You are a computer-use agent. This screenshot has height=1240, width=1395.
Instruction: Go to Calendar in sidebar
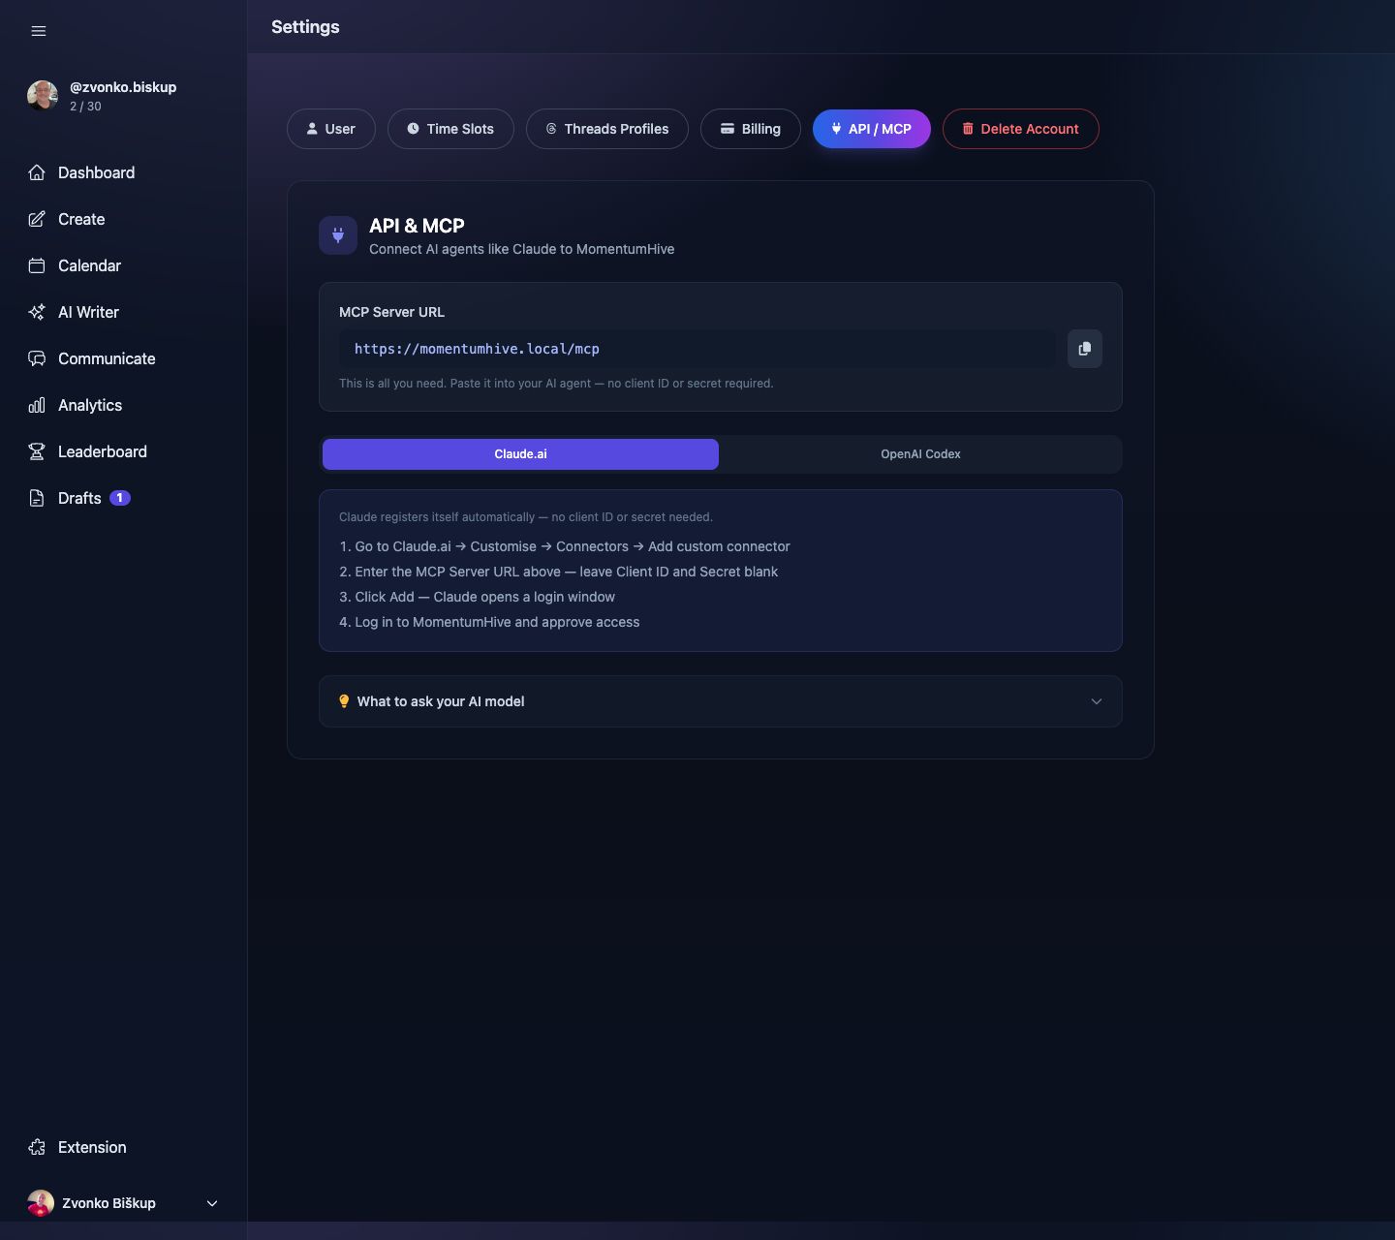(x=89, y=265)
